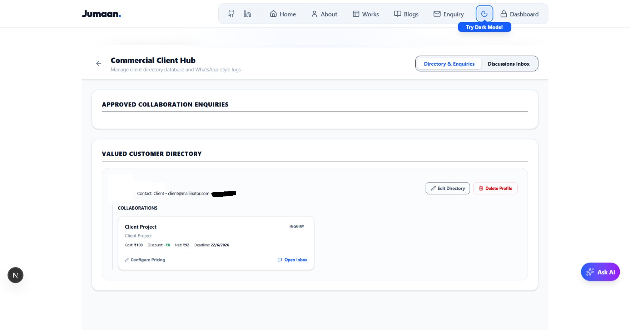This screenshot has height=330, width=630.
Task: Click Configure Pricing on Client Project
Action: point(145,260)
